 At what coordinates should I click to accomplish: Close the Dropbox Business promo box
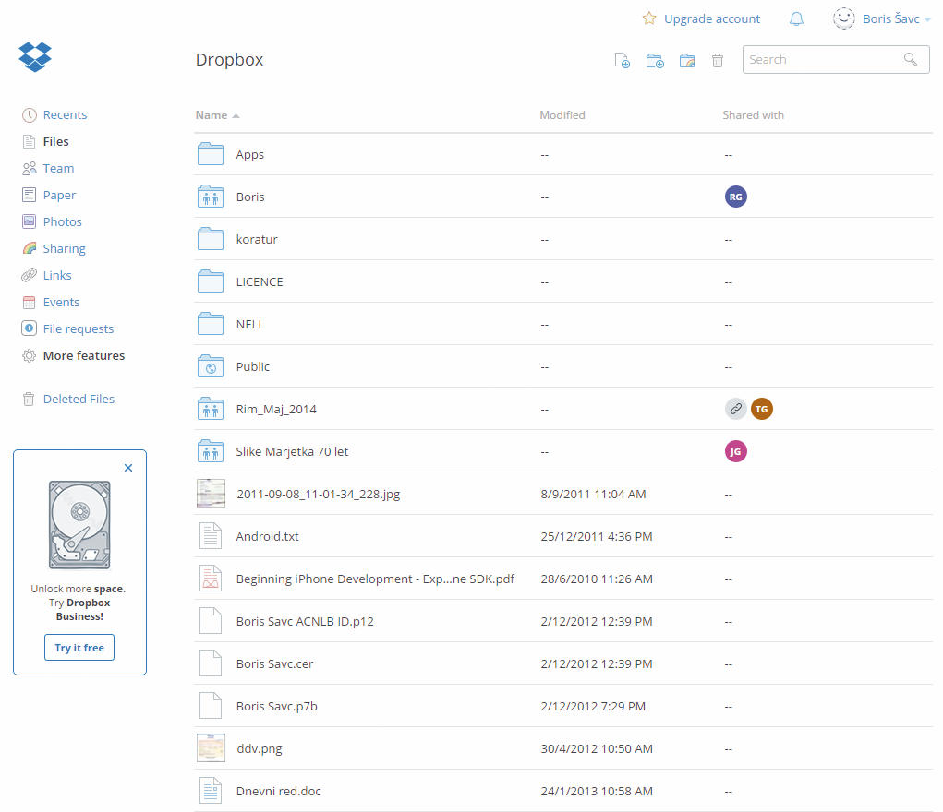click(x=128, y=468)
